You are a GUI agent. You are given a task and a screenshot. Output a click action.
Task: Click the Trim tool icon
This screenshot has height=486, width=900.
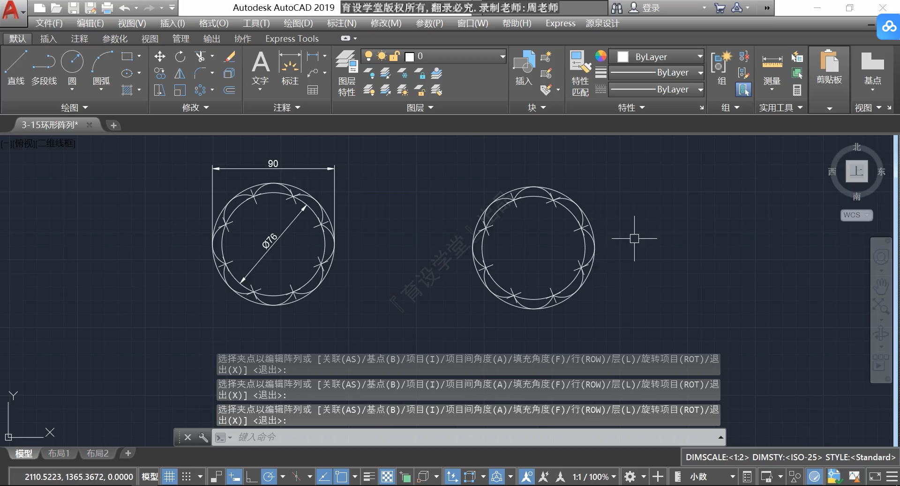[x=200, y=57]
